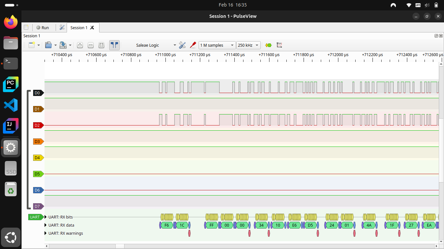
Task: Open Visual Studio Code from the dock
Action: coord(11,105)
